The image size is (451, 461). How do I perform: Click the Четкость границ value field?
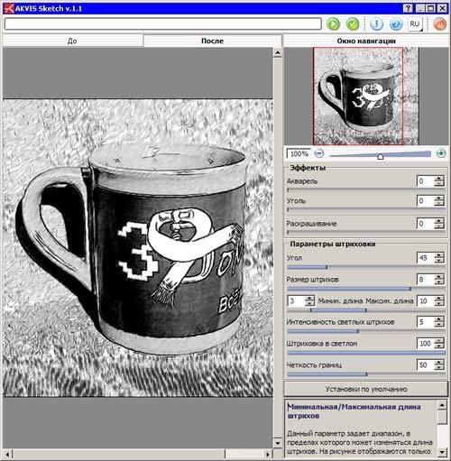pyautogui.click(x=425, y=364)
